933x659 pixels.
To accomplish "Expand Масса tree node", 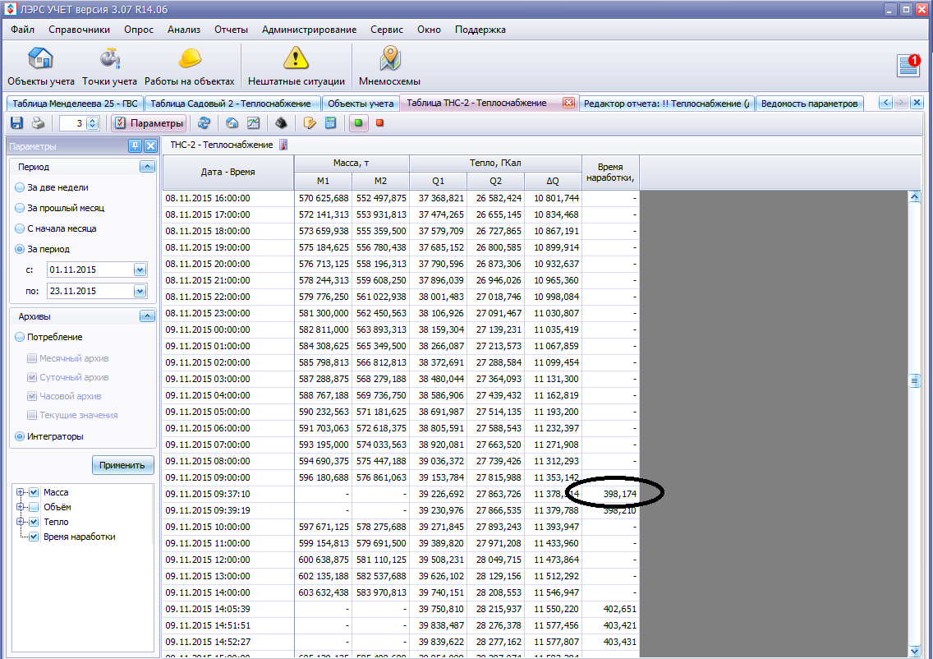I will pos(21,492).
